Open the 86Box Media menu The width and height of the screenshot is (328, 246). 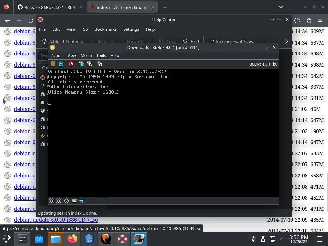[86, 56]
